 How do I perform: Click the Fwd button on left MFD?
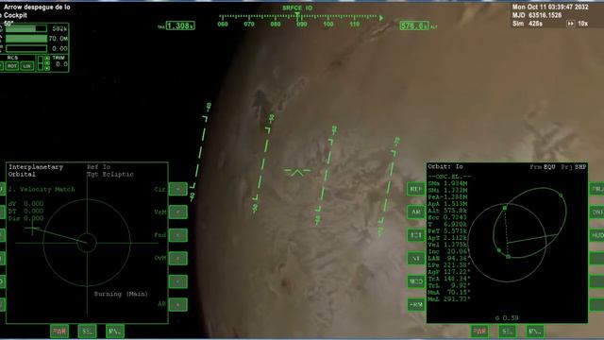(178, 235)
